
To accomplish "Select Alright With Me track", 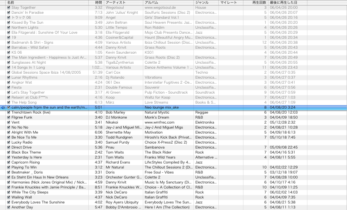I will (25, 132).
